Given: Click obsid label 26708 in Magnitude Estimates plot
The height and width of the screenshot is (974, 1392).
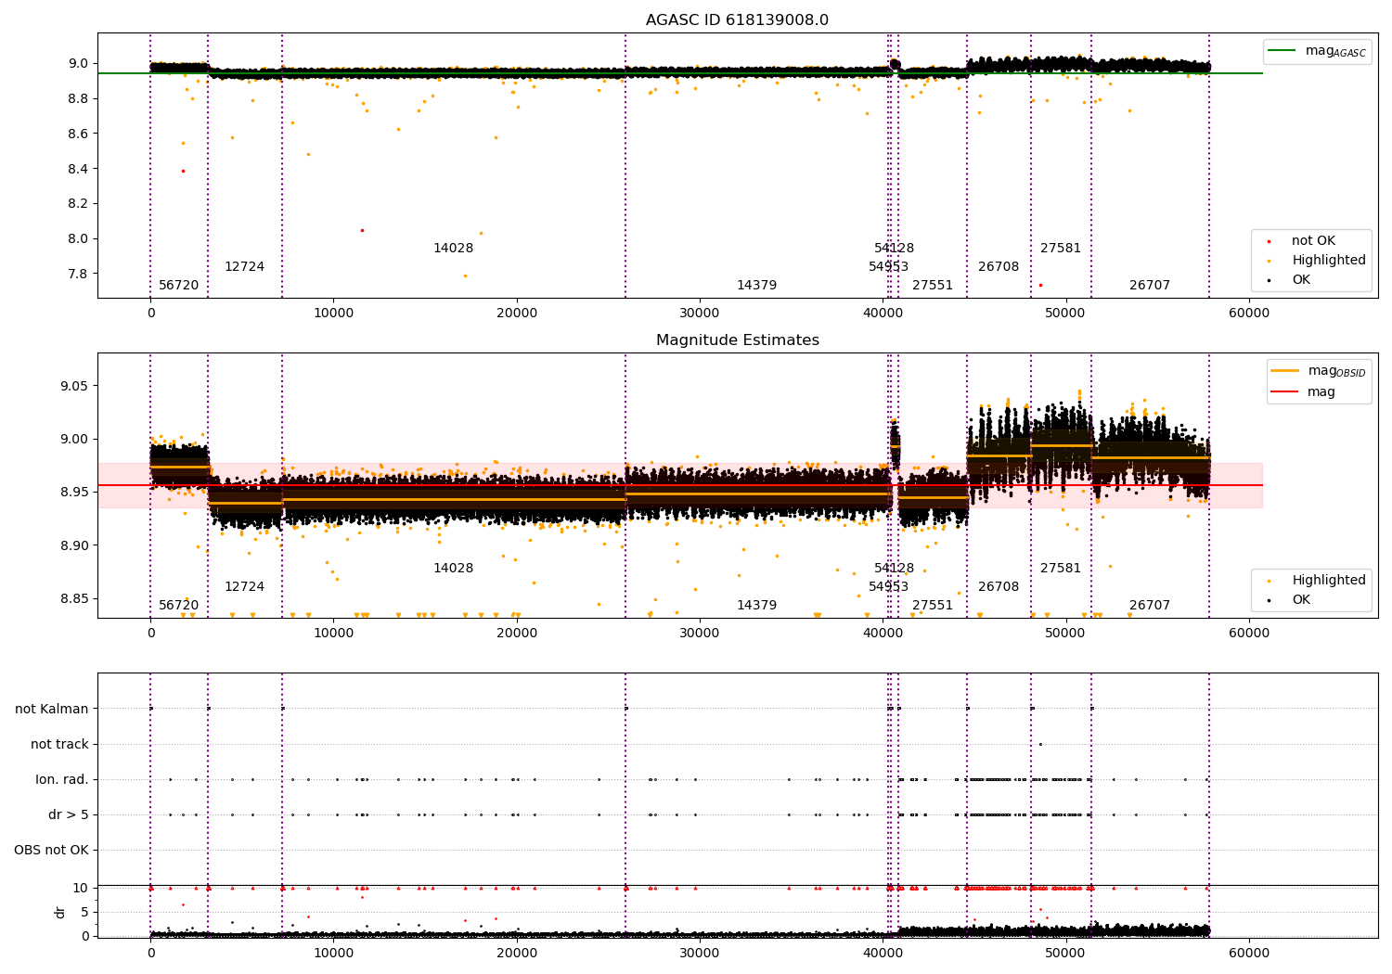Looking at the screenshot, I should coord(999,587).
